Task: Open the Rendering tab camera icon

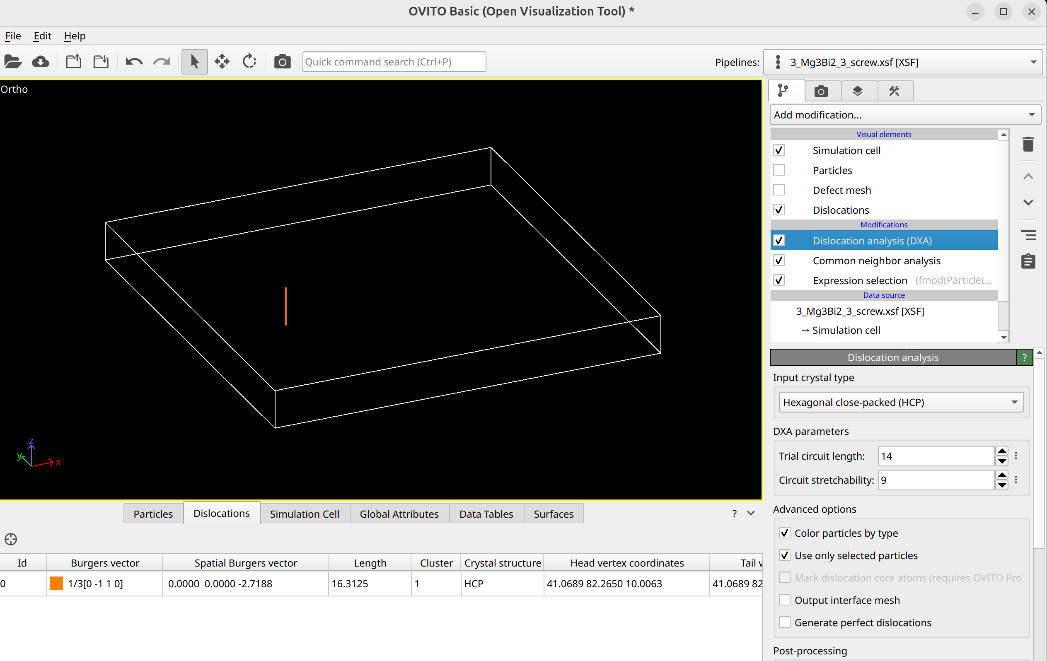Action: tap(821, 91)
